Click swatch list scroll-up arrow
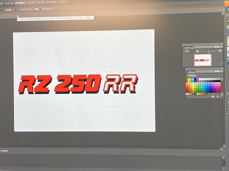Screen dimensions: 229x171 (222, 79)
